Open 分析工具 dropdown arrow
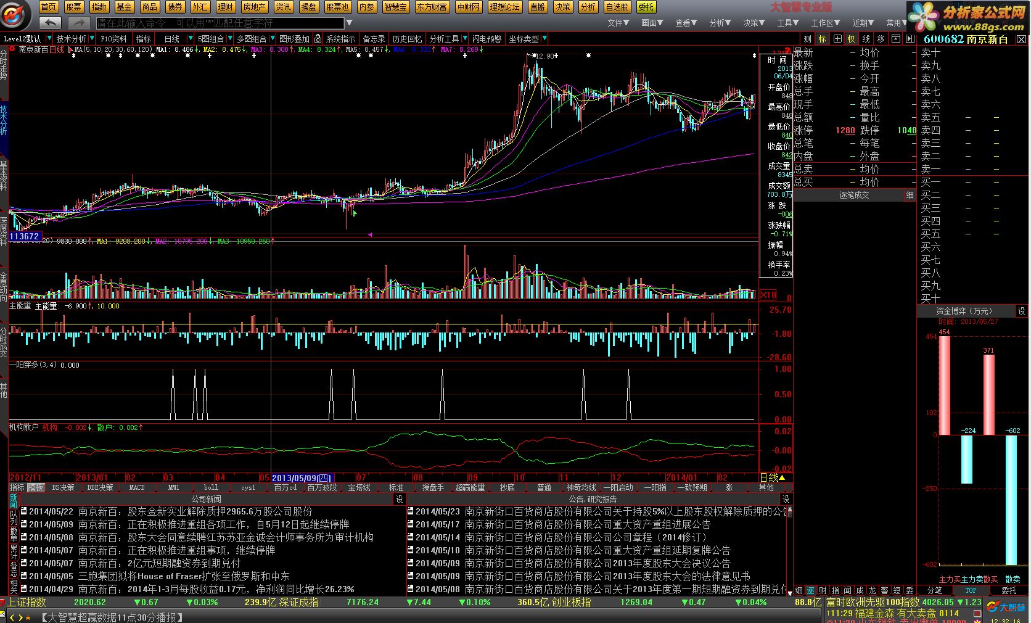The width and height of the screenshot is (1031, 623). tap(464, 39)
